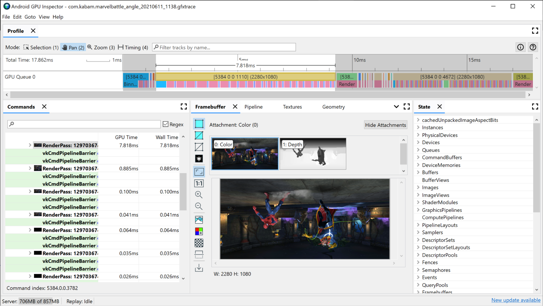The width and height of the screenshot is (543, 306).
Task: Click the zoom-in magnifier icon
Action: pyautogui.click(x=198, y=194)
